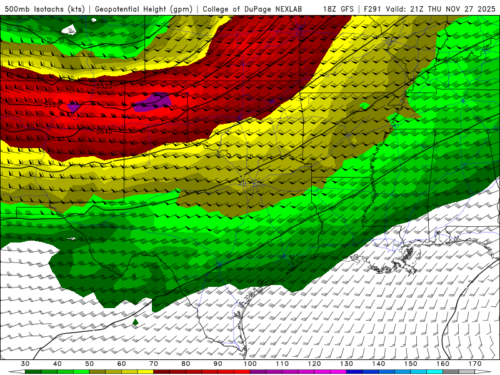Image resolution: width=500 pixels, height=375 pixels.
Task: Select the dark maroon 70-75 kt legend swatch
Action: tap(162, 371)
